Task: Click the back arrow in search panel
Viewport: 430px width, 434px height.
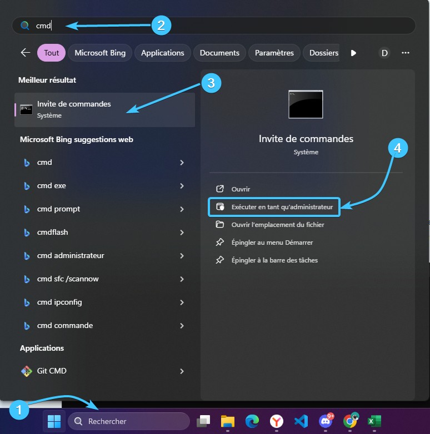Action: click(x=26, y=53)
